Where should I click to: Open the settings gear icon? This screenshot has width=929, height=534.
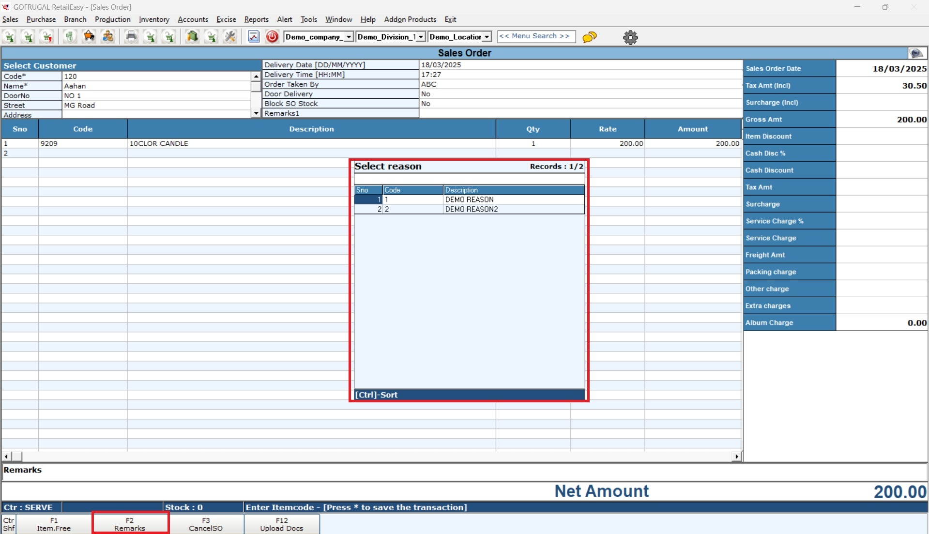[630, 37]
